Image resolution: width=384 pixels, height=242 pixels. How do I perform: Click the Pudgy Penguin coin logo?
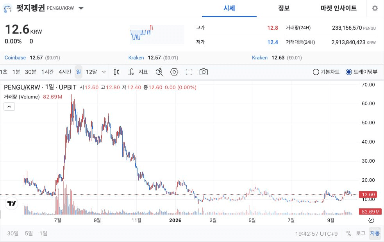click(x=7, y=8)
